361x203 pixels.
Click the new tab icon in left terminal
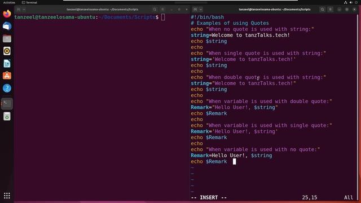(19, 10)
